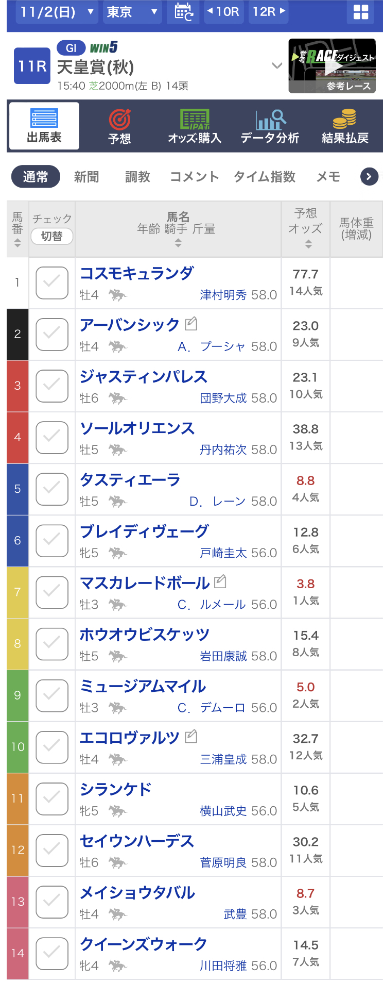This screenshot has width=384, height=982.
Task: Expand the 天皇賞(秋) race details chevron
Action: [277, 65]
